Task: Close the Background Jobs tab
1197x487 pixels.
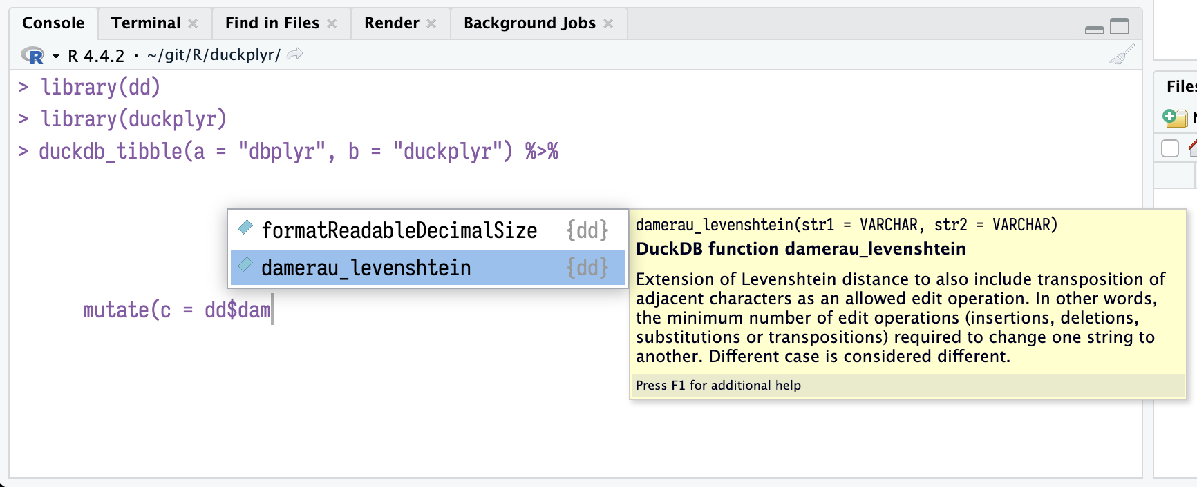Action: point(608,24)
